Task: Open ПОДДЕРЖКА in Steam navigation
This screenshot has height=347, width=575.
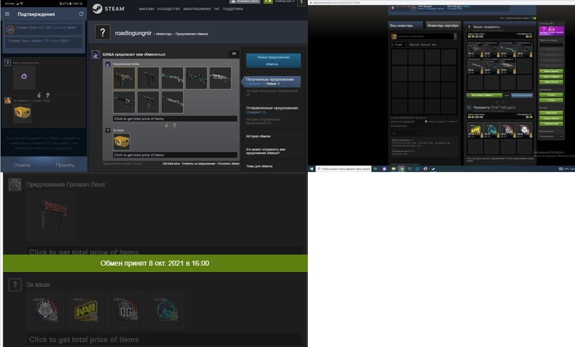Action: tap(233, 9)
